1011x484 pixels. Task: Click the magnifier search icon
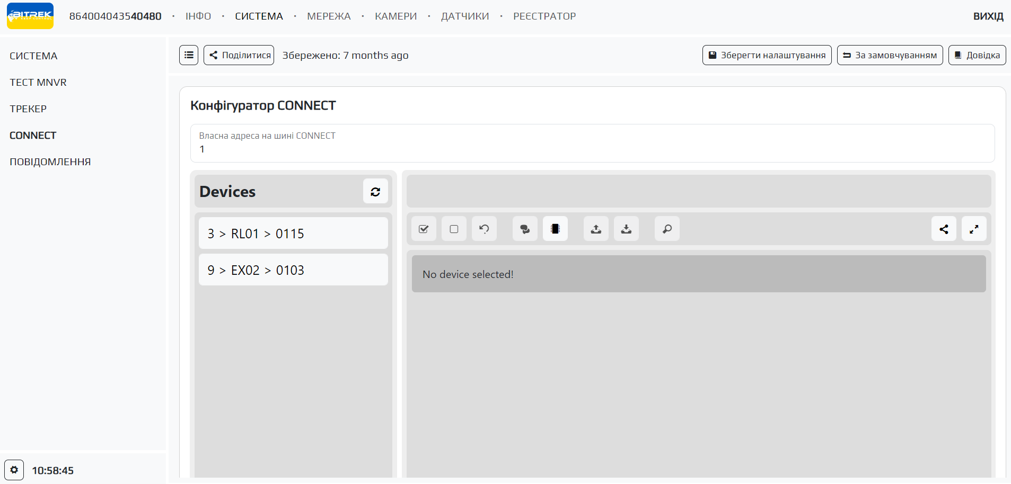click(x=667, y=229)
